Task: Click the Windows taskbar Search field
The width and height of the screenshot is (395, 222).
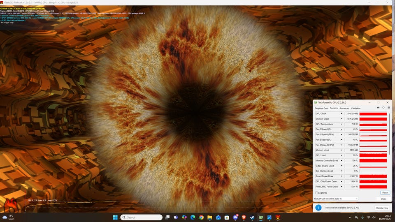Action: pos(141,217)
